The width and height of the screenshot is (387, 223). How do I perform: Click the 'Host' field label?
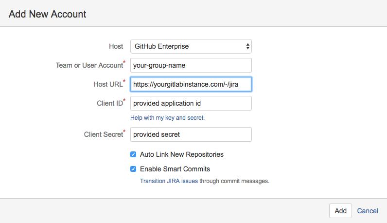[116, 46]
